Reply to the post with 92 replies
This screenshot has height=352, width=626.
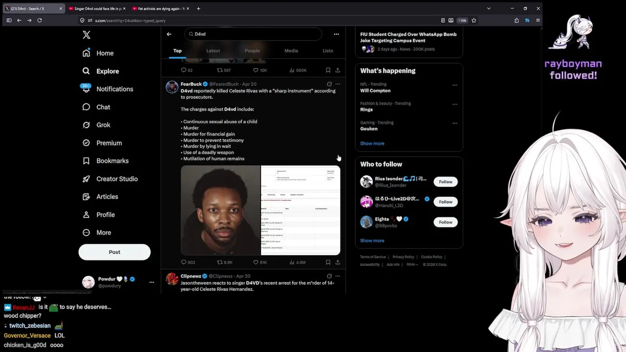[x=187, y=70]
